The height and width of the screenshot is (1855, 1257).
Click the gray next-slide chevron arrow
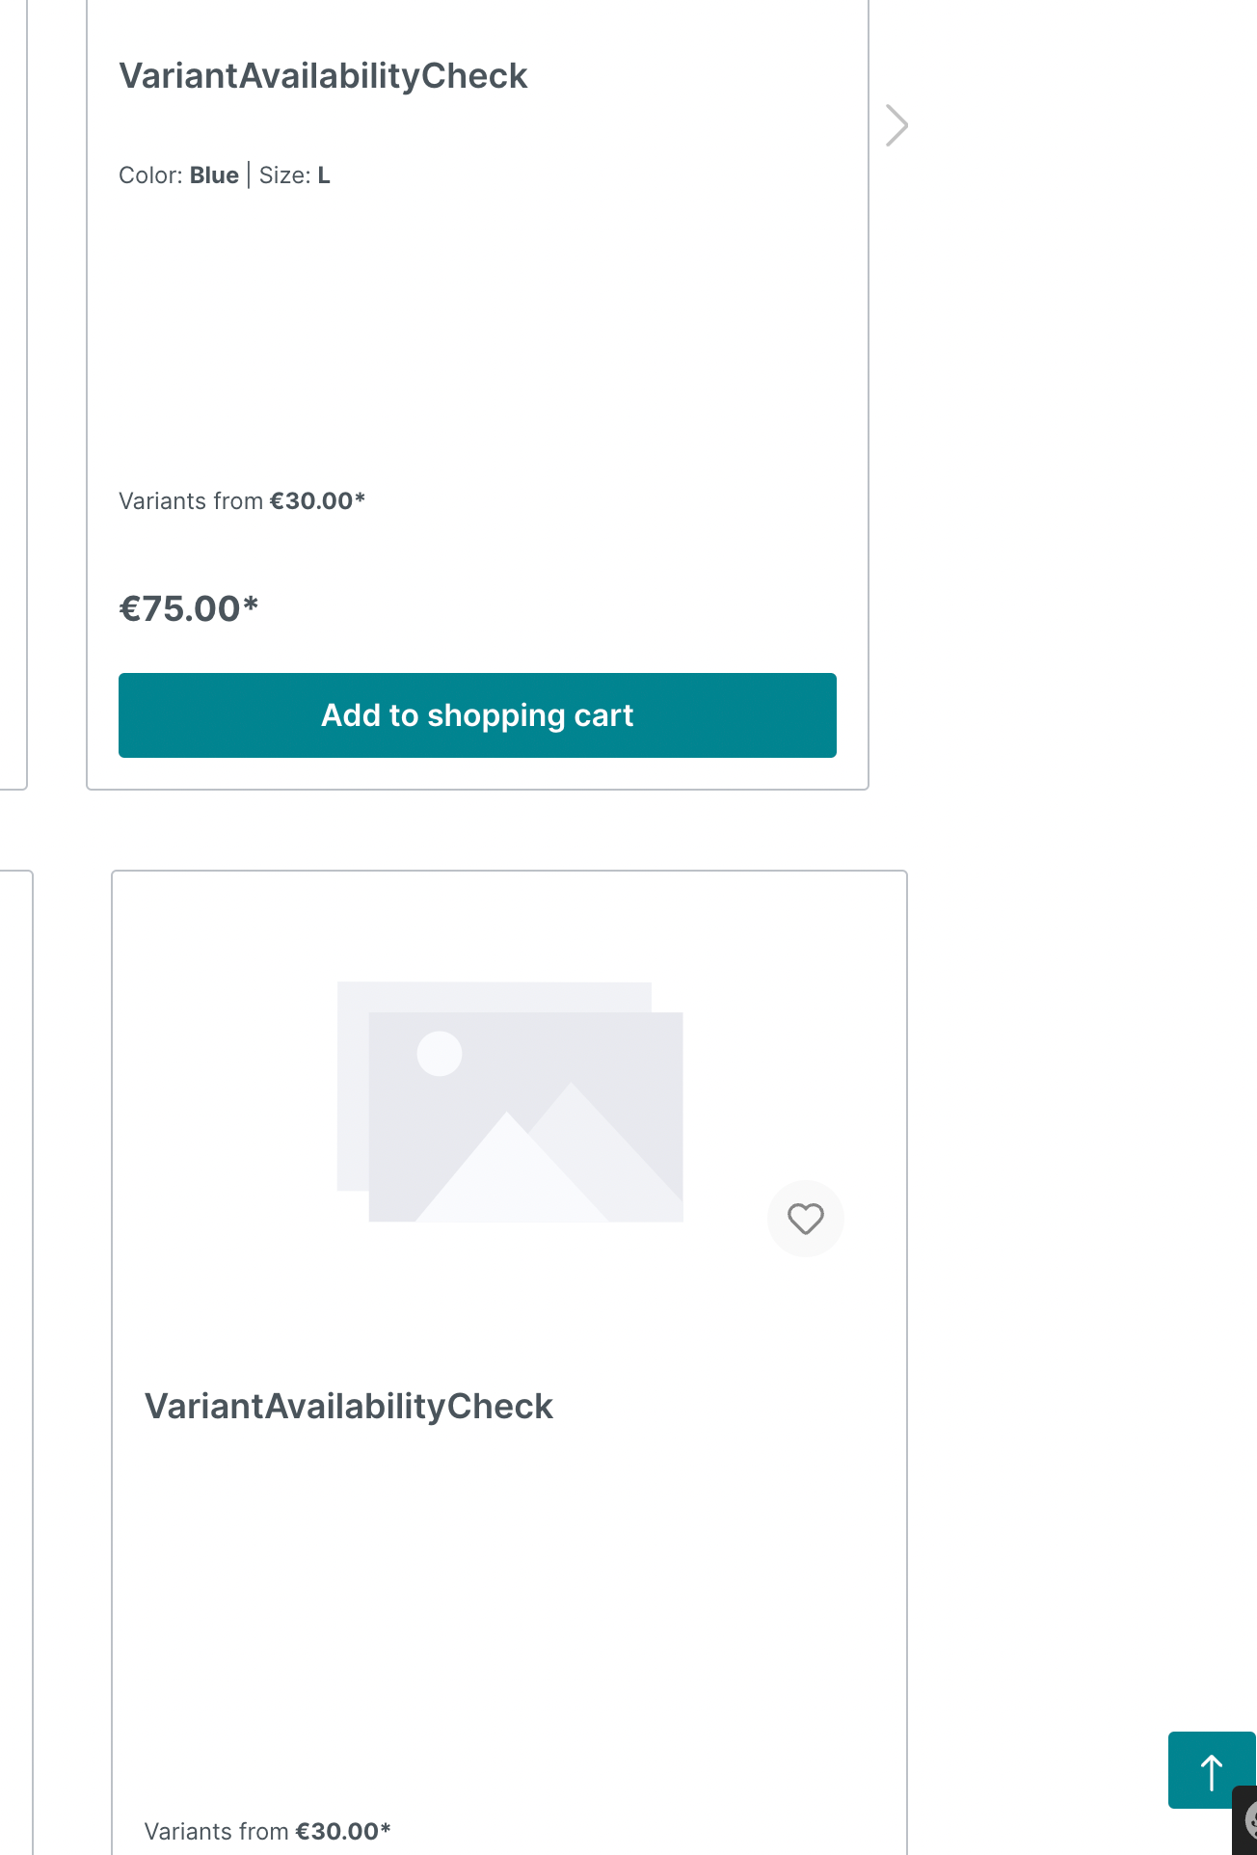897,125
